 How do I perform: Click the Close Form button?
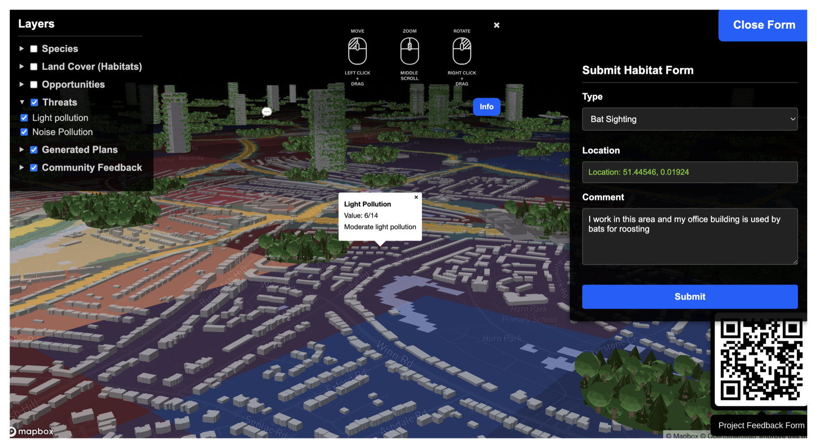[x=763, y=25]
